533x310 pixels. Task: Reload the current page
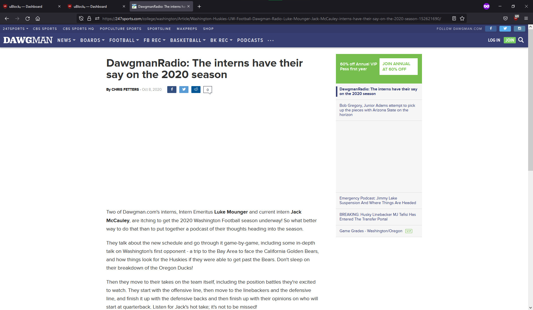pyautogui.click(x=27, y=18)
